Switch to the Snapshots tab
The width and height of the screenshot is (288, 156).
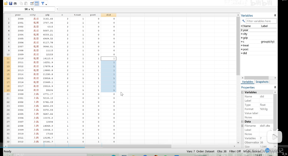click(262, 82)
